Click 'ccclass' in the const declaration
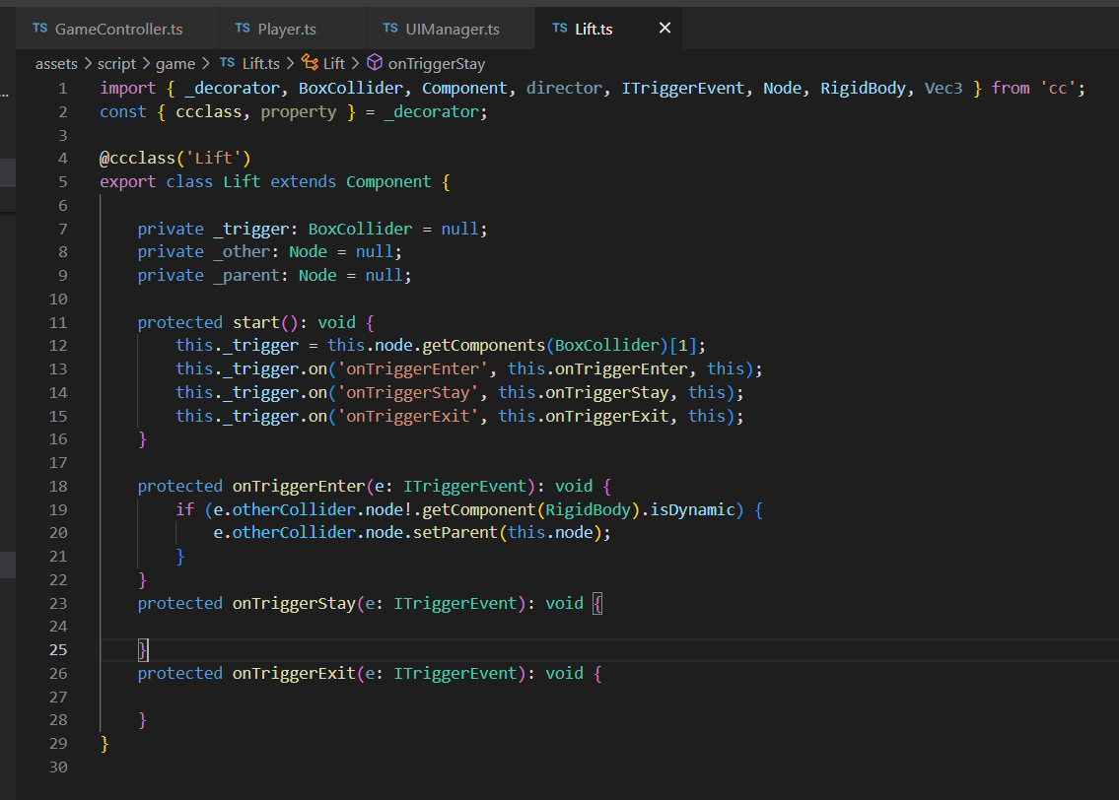Image resolution: width=1119 pixels, height=800 pixels. [208, 112]
